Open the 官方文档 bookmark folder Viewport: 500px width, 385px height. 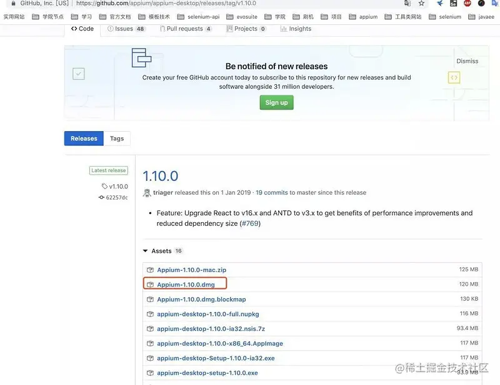point(115,17)
